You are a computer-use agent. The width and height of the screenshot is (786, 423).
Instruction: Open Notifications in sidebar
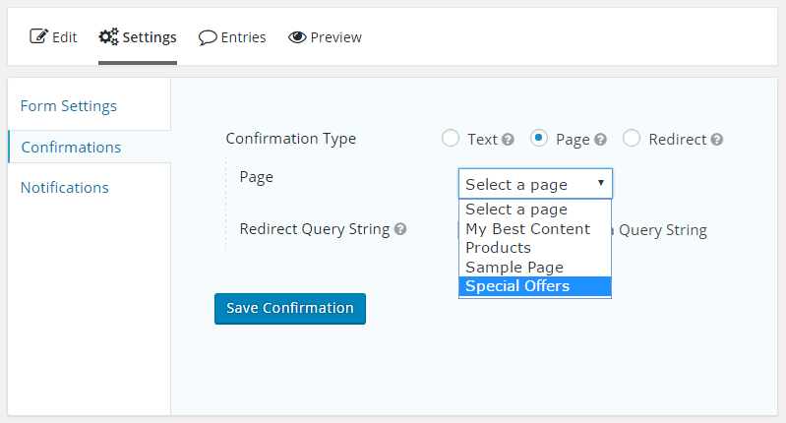coord(65,188)
